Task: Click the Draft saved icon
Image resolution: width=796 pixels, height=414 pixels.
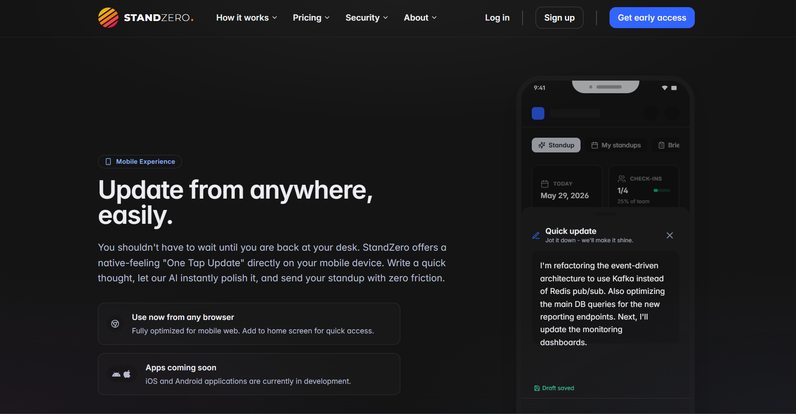Action: [537, 388]
